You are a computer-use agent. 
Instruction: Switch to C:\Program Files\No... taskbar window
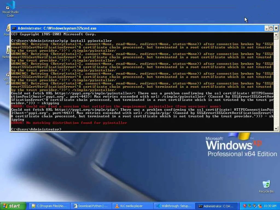49,206
